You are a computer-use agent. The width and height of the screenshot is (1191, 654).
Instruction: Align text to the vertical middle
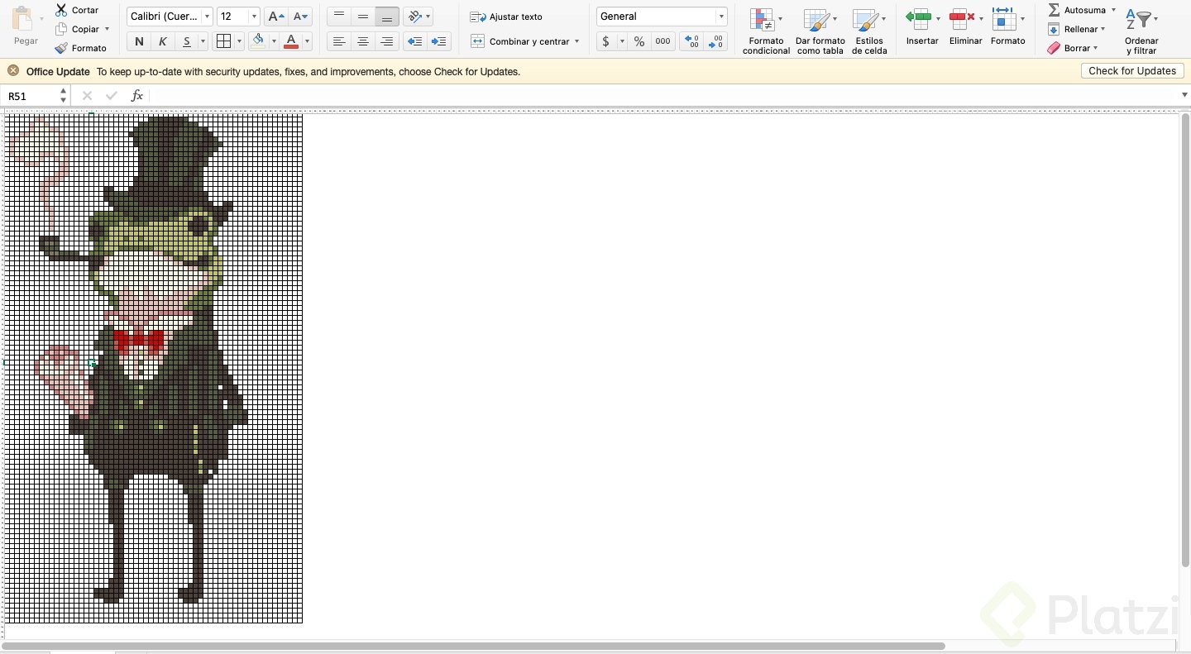(362, 17)
